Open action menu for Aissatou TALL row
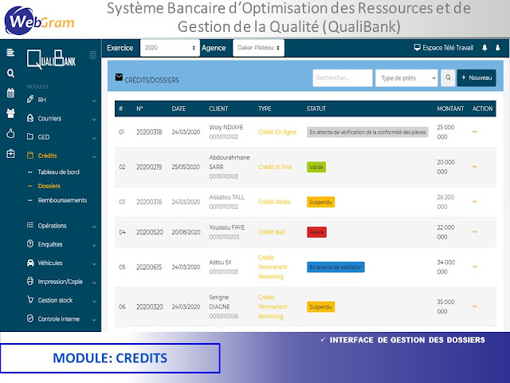510x383 pixels. coord(475,202)
